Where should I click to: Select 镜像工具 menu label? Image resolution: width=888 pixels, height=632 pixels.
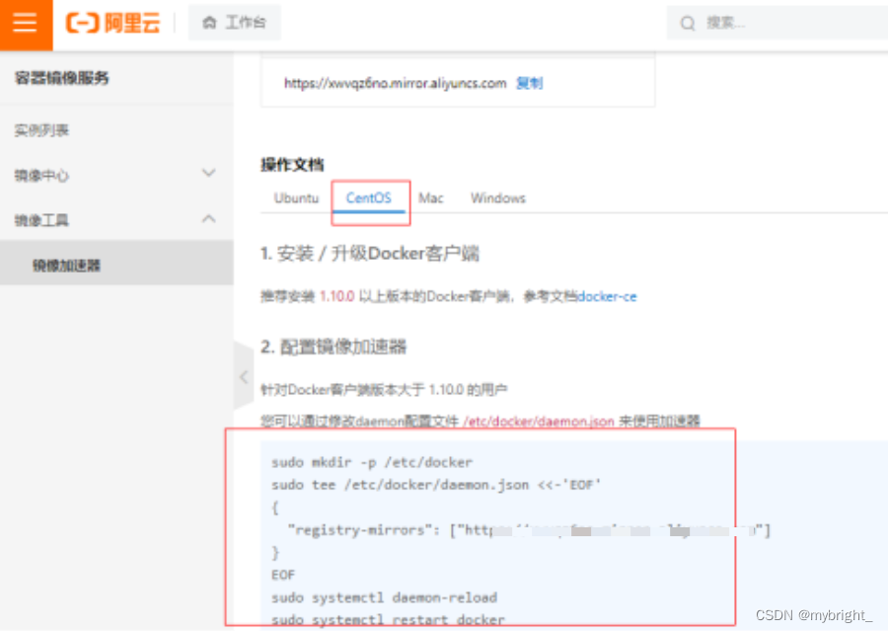click(x=41, y=220)
